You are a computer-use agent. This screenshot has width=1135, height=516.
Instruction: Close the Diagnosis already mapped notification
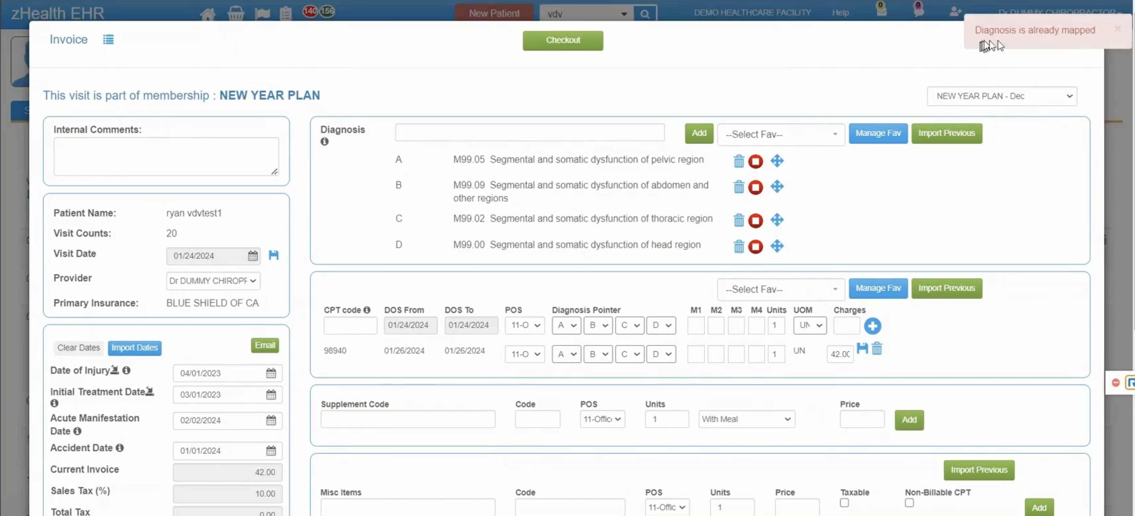pos(1118,29)
